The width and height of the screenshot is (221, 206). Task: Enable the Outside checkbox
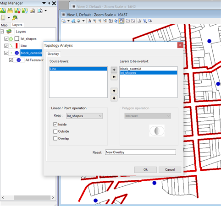55,131
